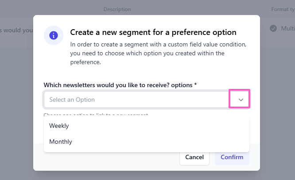Click the Description column header
This screenshot has height=180, width=295.
point(117,9)
